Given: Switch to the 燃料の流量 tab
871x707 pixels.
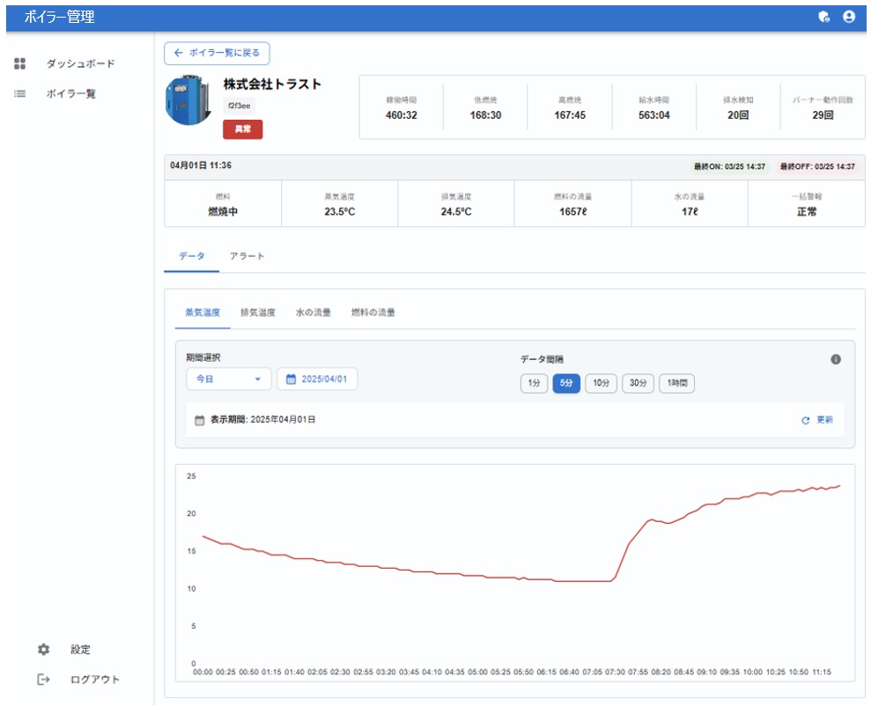Looking at the screenshot, I should coord(373,313).
